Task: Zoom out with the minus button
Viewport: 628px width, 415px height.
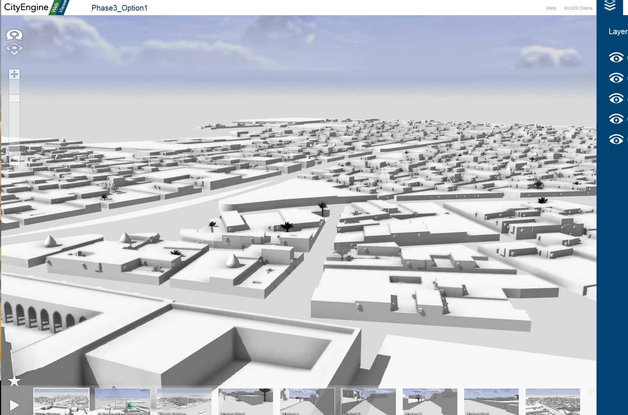Action: (14, 160)
